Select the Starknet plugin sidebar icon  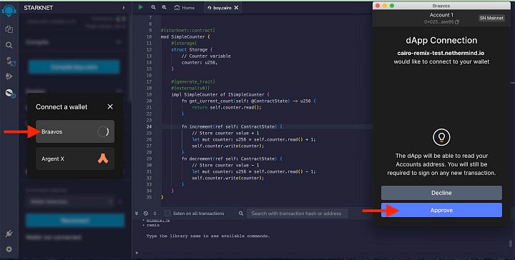10,93
